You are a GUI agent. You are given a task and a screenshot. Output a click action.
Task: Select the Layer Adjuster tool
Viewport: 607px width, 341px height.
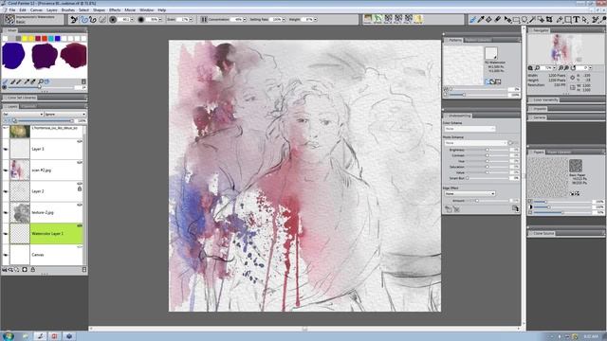click(x=507, y=19)
